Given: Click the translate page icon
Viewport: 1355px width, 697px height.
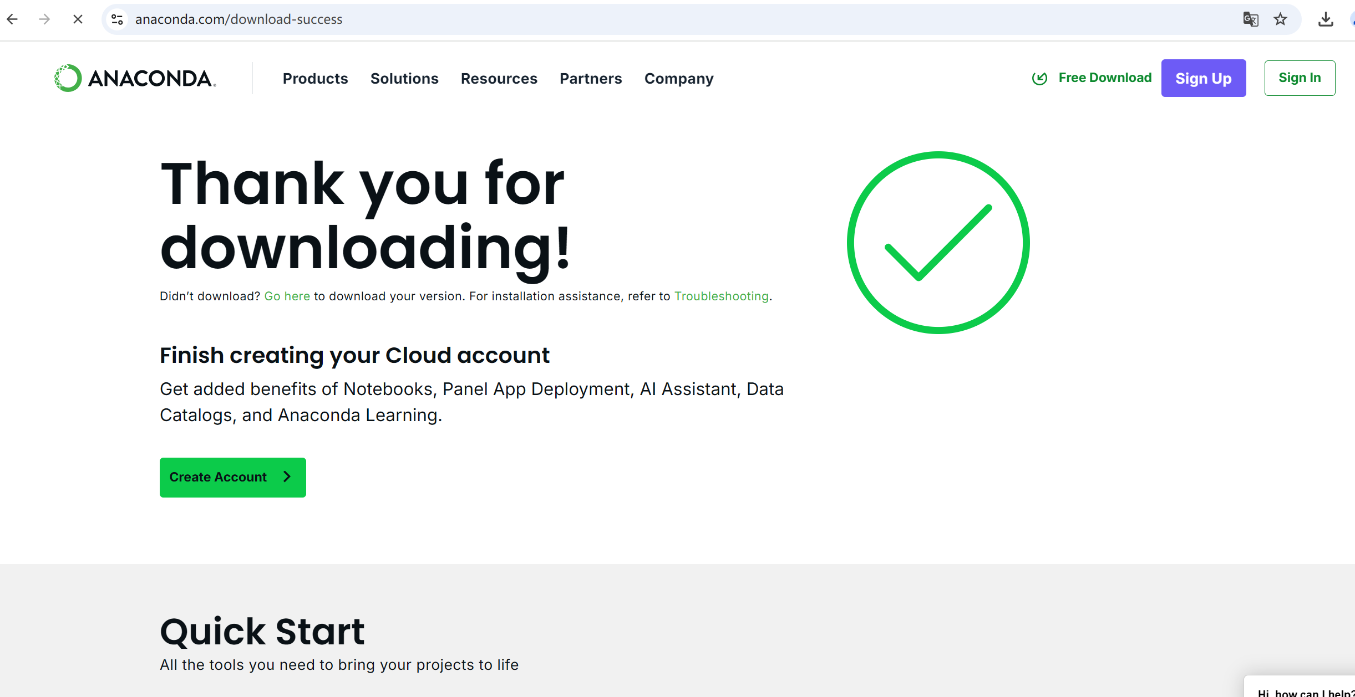Looking at the screenshot, I should click(1250, 19).
